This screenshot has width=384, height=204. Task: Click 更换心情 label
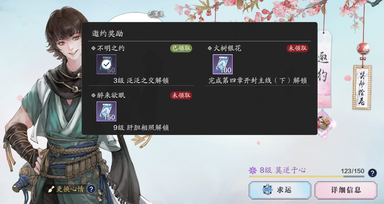pyautogui.click(x=70, y=189)
